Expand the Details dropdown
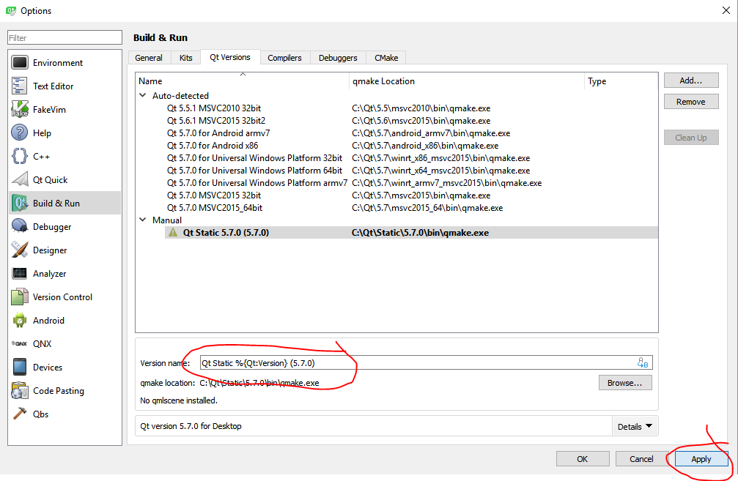The height and width of the screenshot is (481, 738). tap(635, 426)
